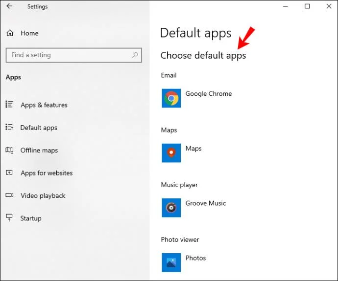
Task: Click the Apps & features list icon
Action: coord(9,104)
